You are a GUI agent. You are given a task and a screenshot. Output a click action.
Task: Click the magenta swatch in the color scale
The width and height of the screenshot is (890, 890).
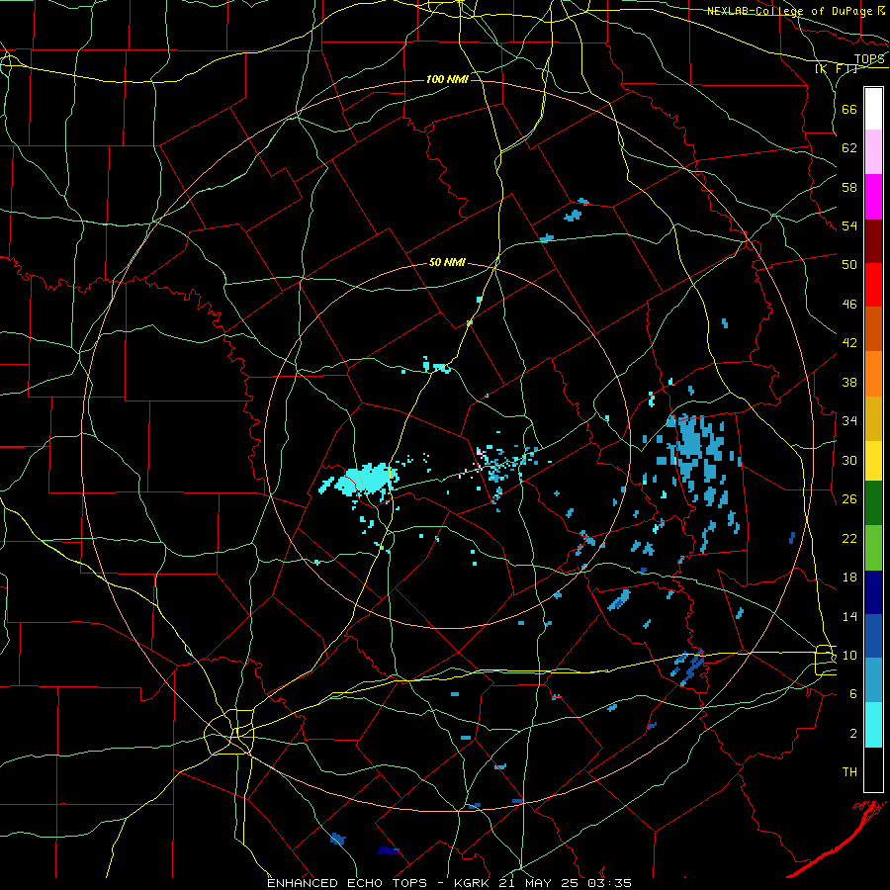click(873, 197)
